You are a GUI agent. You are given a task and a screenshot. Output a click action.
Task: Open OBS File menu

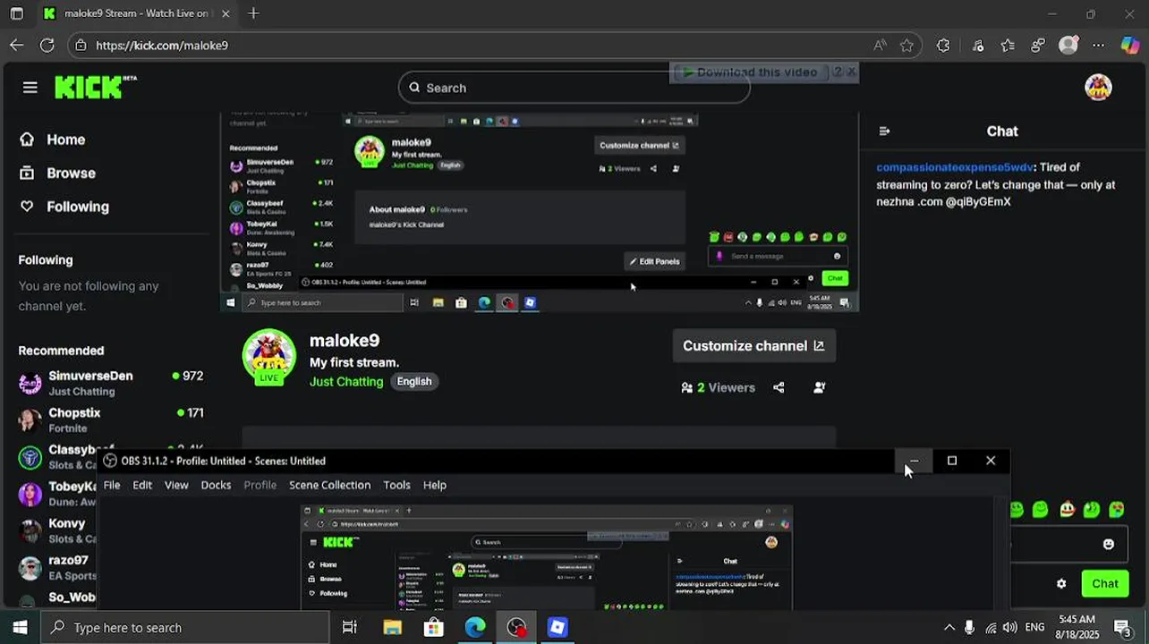112,485
